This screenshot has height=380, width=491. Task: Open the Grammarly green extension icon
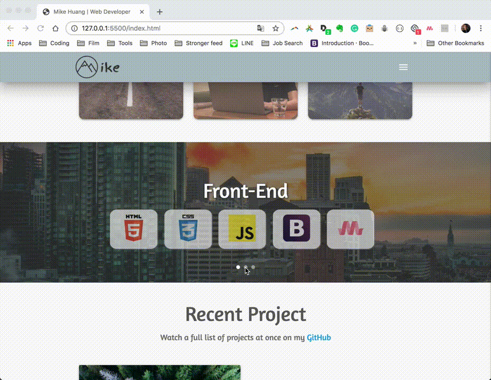(354, 28)
